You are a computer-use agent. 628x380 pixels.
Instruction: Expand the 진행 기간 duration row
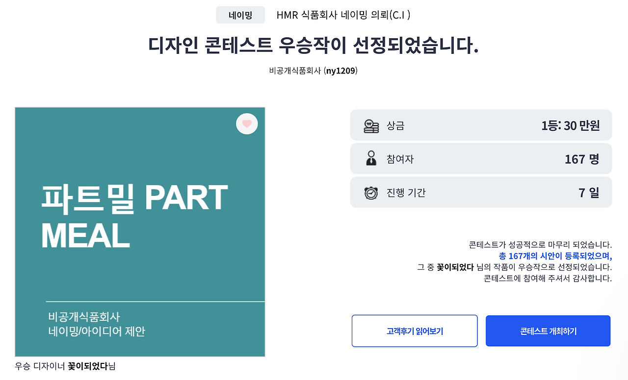click(481, 192)
